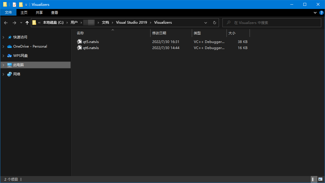Expand the WPS网盘 tree node

(3, 56)
